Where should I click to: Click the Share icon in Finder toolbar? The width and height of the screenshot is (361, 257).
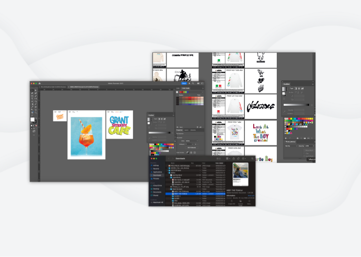[x=234, y=159]
